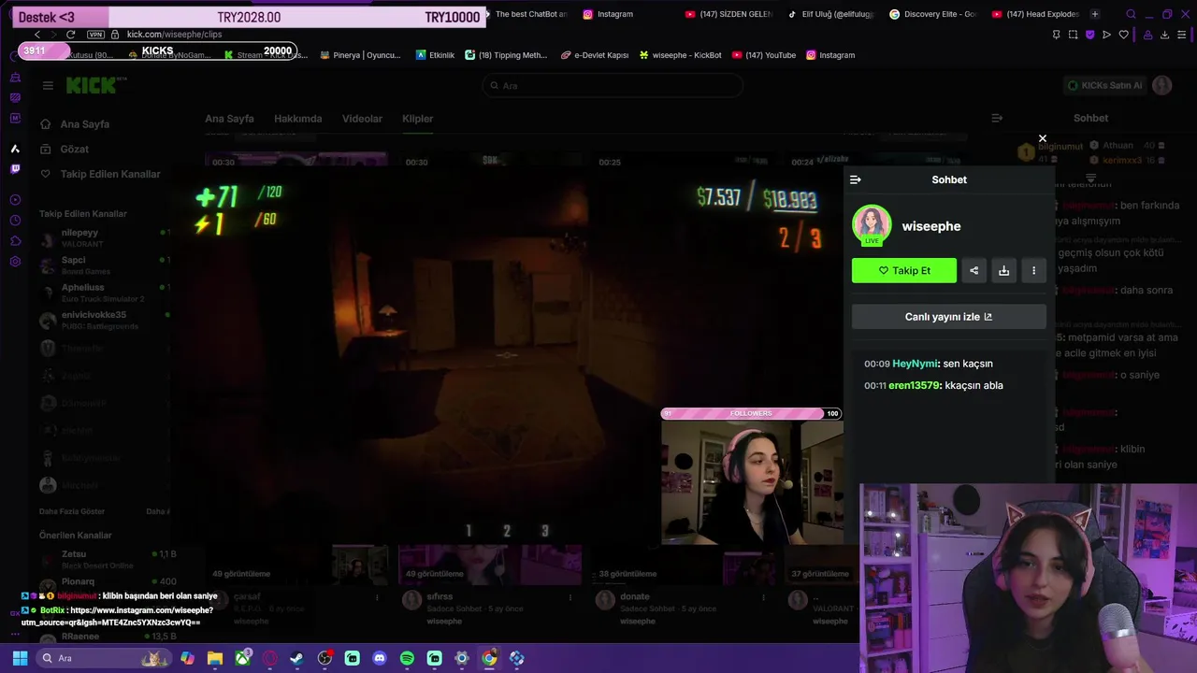This screenshot has height=673, width=1197.
Task: Open the (147) YouTube bookmark
Action: (x=764, y=55)
